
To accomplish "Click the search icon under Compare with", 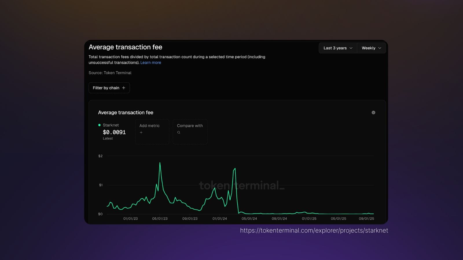I will 179,132.
